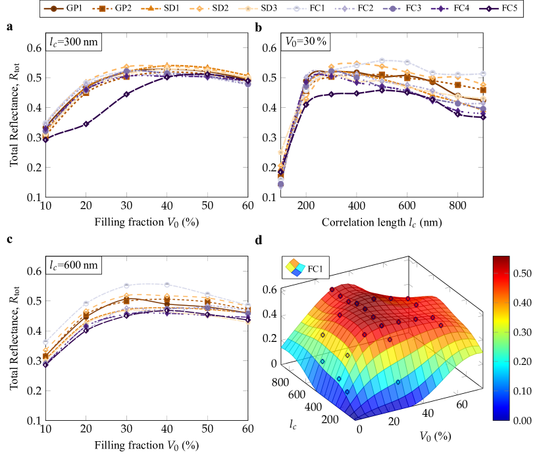541x455 pixels.
Task: Click the FC1 last data point in V0=30 % plot
Action: 483,74
